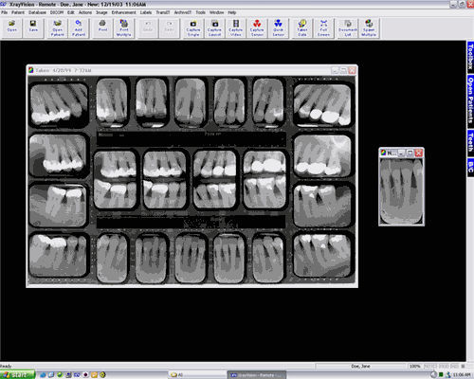
Task: Expand the Teeth side tab
Action: pos(470,142)
